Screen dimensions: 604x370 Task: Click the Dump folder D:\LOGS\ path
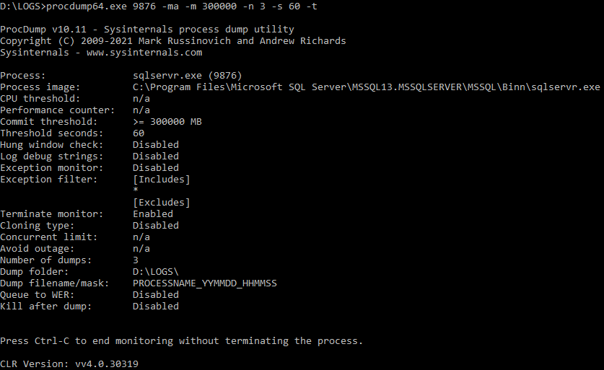click(x=156, y=272)
